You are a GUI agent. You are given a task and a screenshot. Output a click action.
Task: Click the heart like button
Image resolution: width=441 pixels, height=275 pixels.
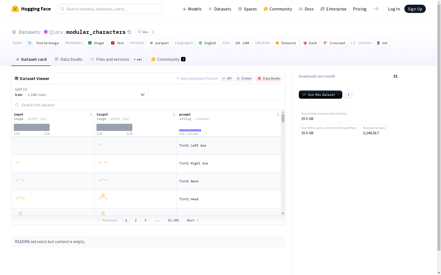coord(143,32)
